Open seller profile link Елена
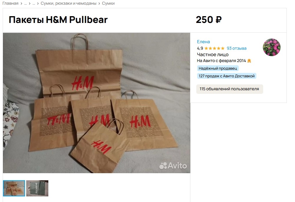 (x=203, y=42)
